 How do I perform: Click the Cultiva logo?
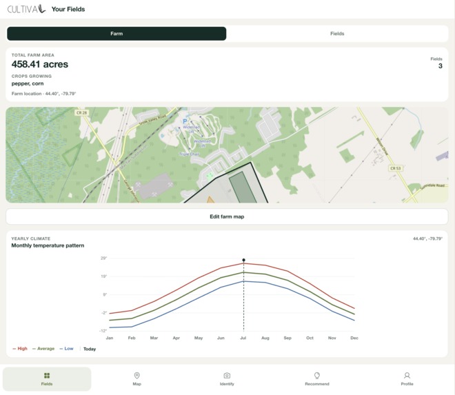tap(26, 9)
